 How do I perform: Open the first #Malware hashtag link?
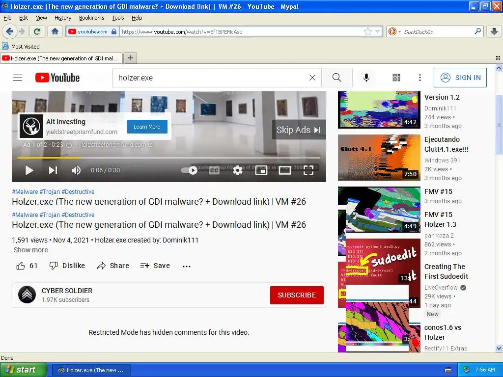tap(25, 192)
